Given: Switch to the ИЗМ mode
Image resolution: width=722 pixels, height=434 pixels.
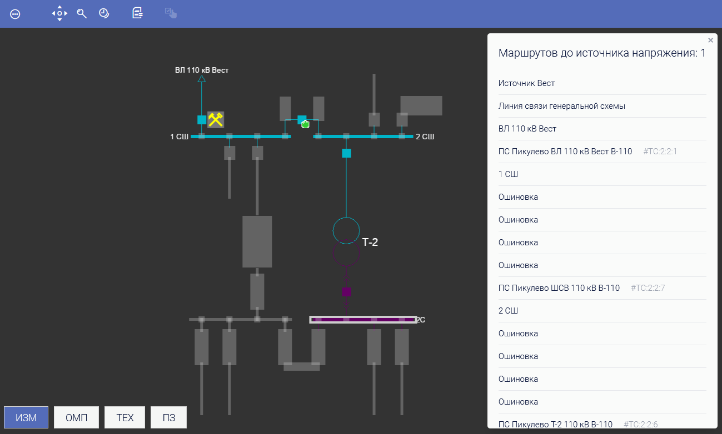Looking at the screenshot, I should coord(26,417).
